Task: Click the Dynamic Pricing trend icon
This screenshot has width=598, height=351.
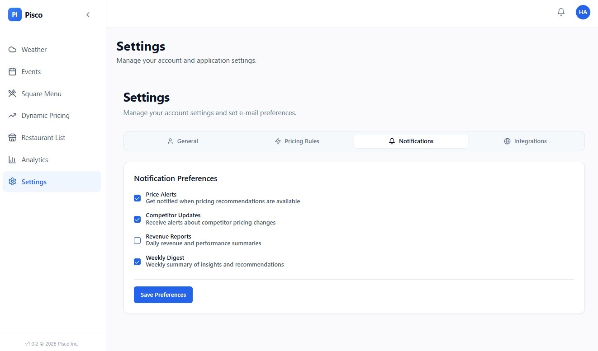Action: (x=13, y=116)
